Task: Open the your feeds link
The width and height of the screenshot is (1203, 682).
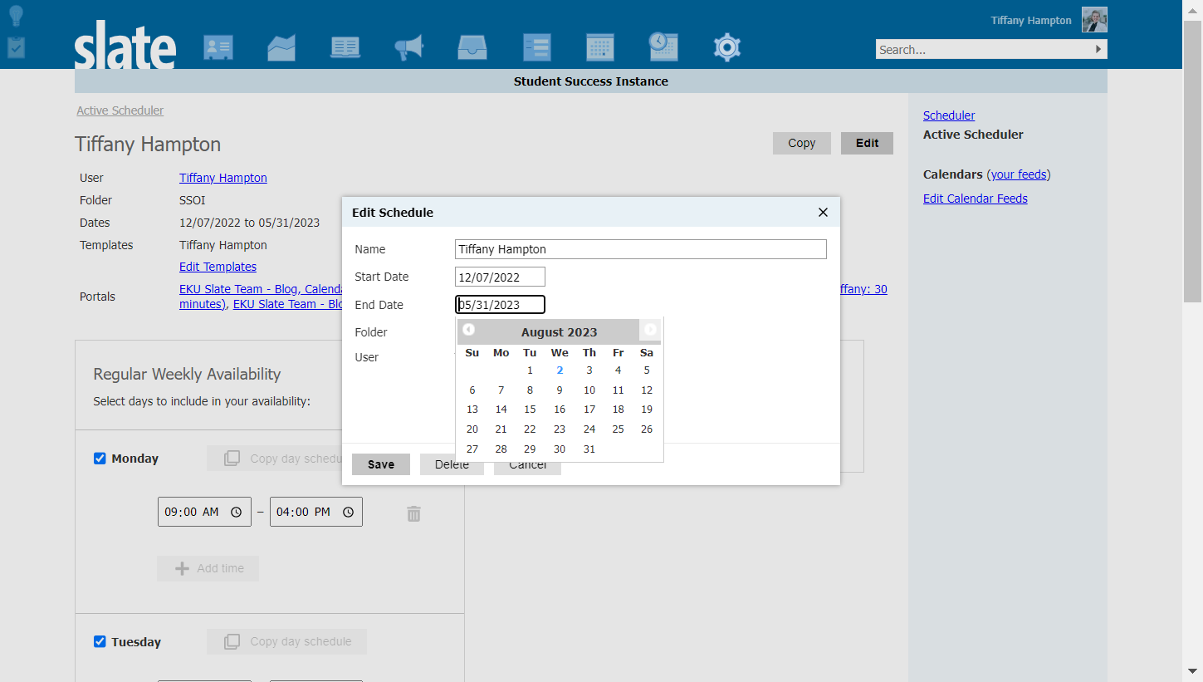Action: [1019, 174]
